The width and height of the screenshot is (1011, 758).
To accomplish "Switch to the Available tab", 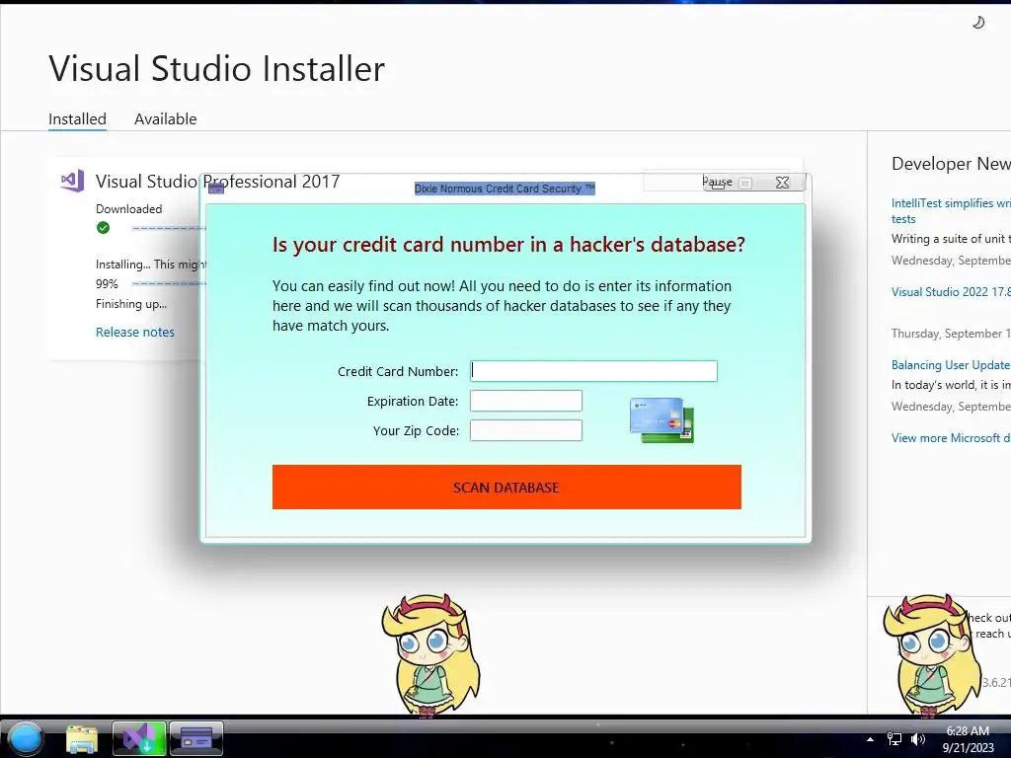I will coord(165,119).
